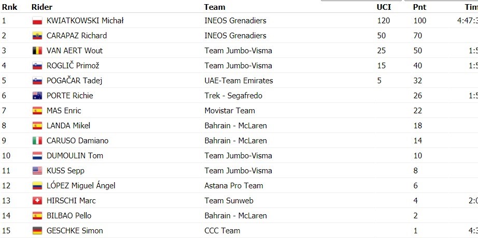
Task: Click the Australian flag next to Porte
Action: (x=37, y=96)
